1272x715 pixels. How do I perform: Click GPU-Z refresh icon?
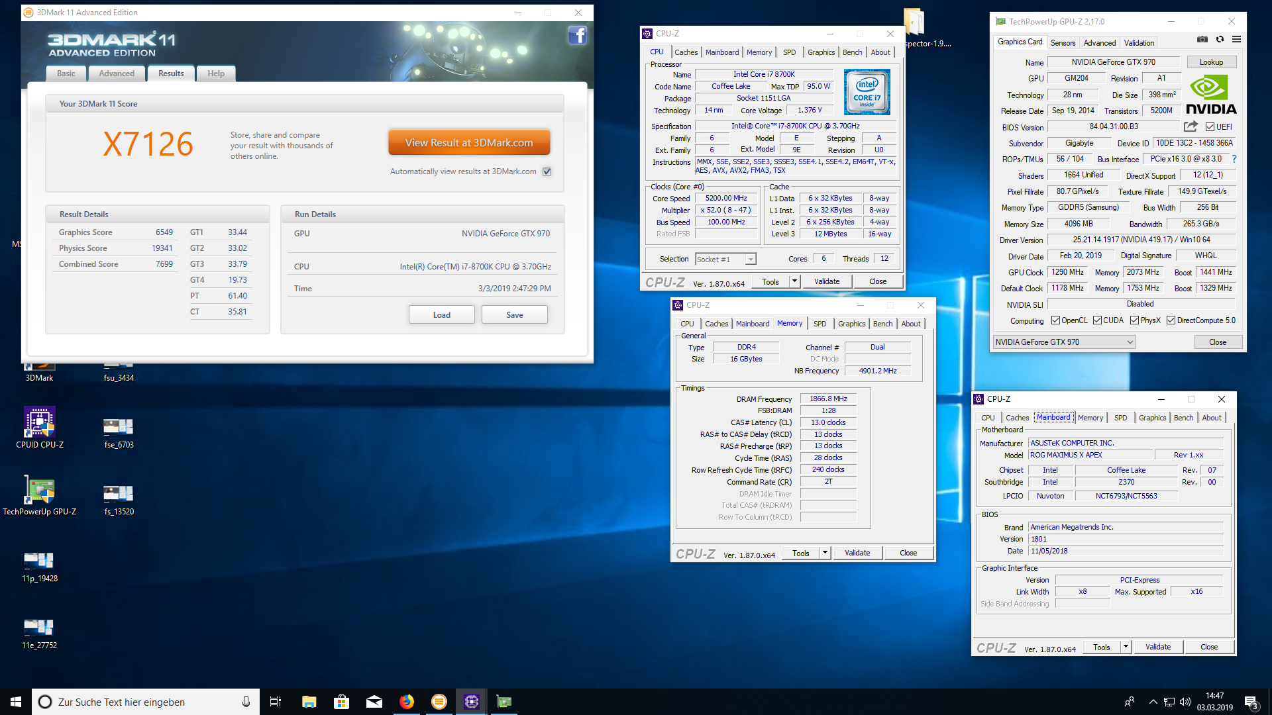pos(1220,40)
